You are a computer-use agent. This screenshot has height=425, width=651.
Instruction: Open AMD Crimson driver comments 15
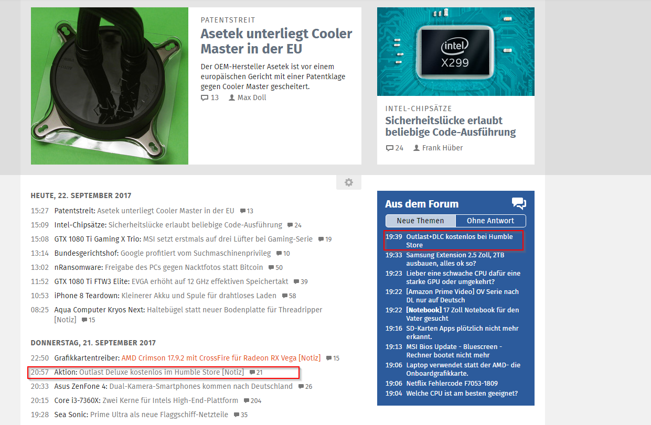tap(333, 358)
